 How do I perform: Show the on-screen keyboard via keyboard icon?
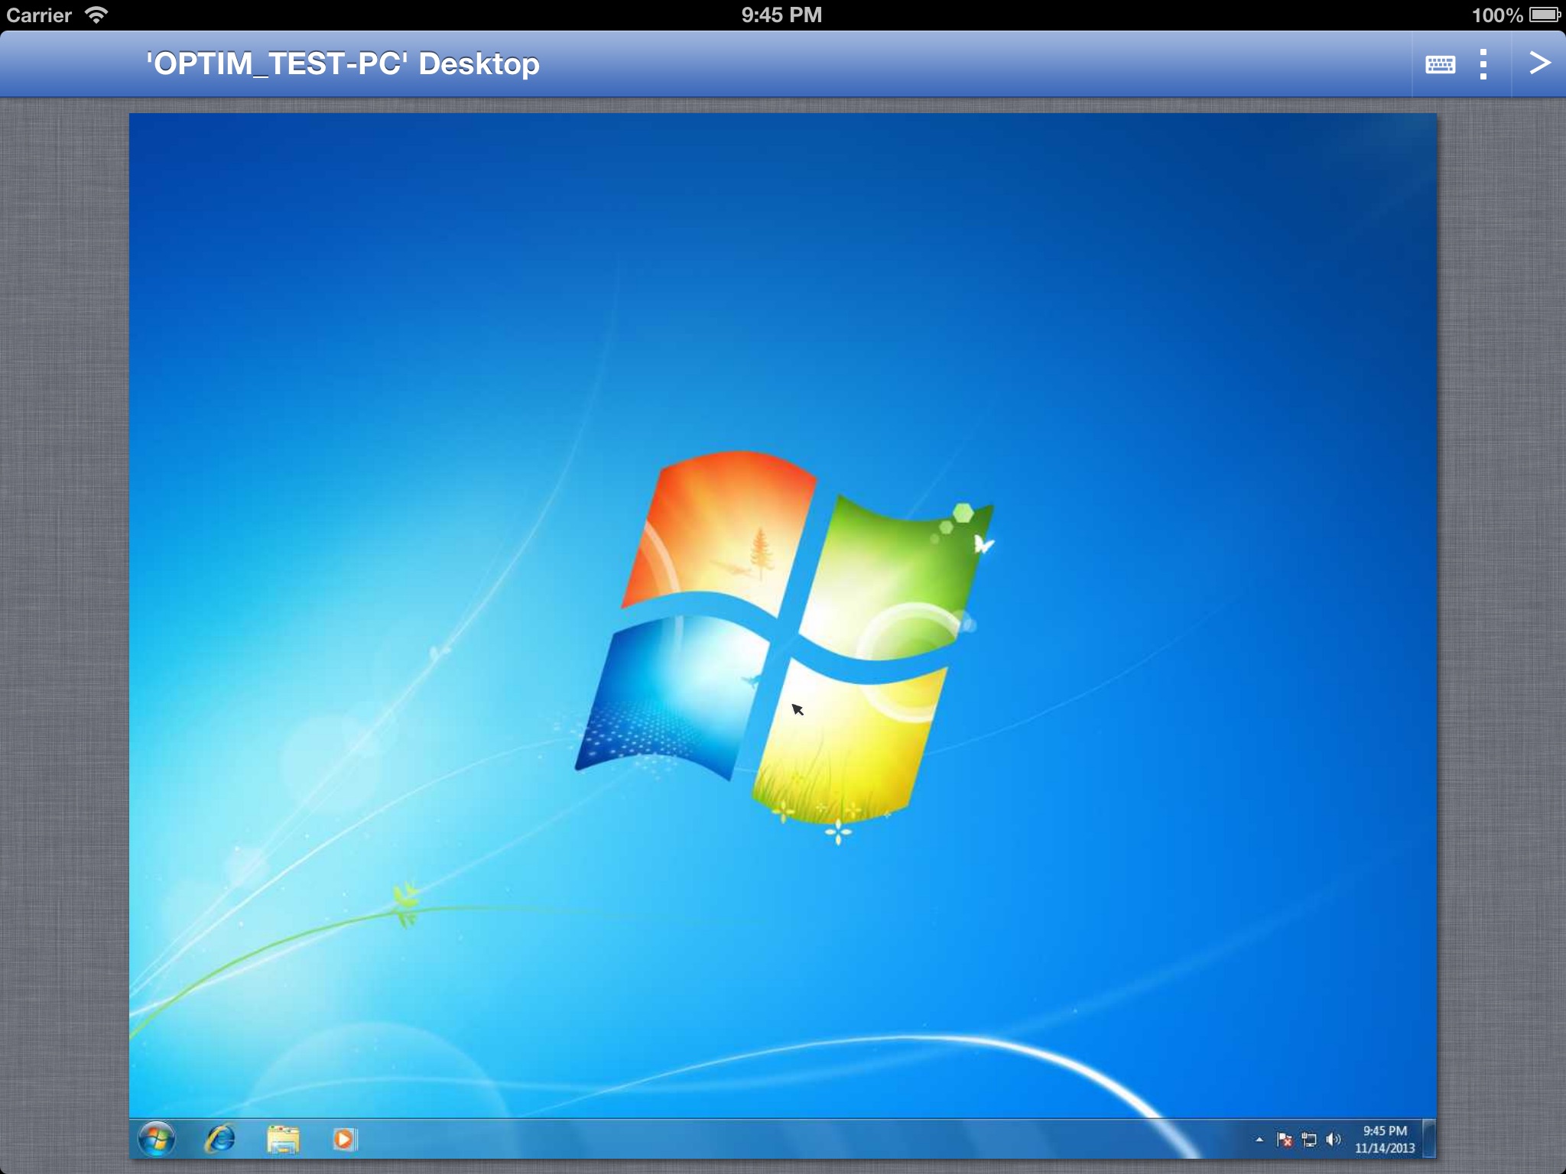coord(1440,64)
